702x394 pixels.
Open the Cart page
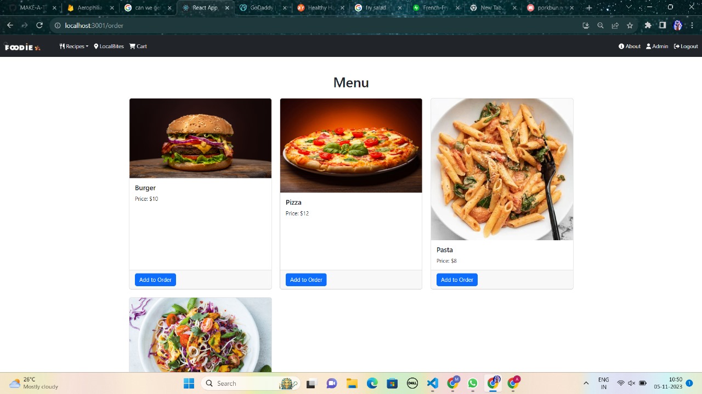[138, 47]
